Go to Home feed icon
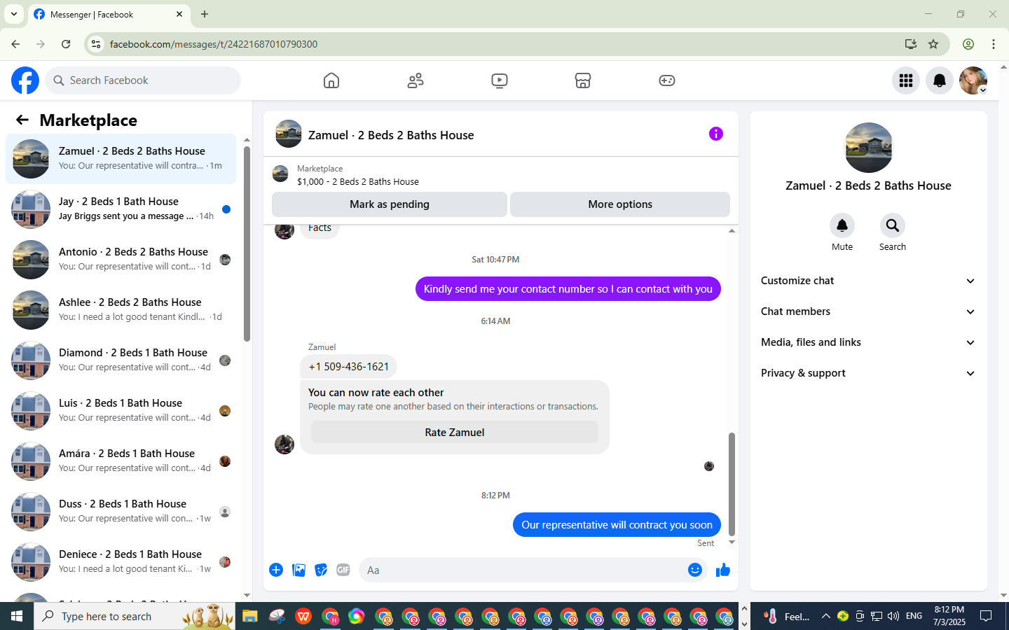Image resolution: width=1009 pixels, height=630 pixels. pos(331,80)
